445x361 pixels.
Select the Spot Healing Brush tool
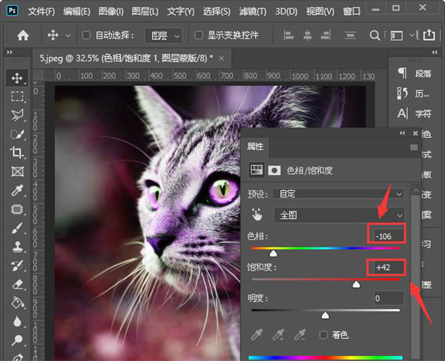[17, 209]
